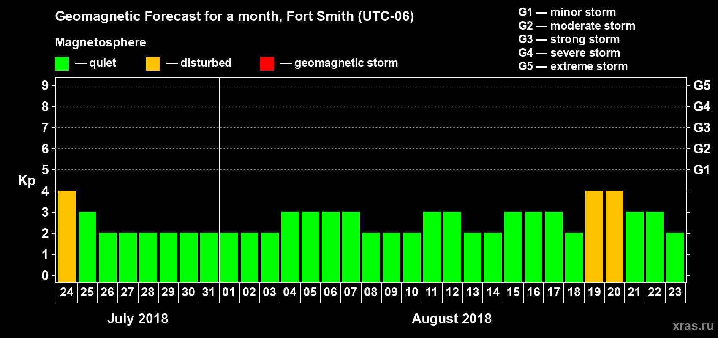Click the G2 right axis label
The height and width of the screenshot is (338, 718).
tap(702, 149)
